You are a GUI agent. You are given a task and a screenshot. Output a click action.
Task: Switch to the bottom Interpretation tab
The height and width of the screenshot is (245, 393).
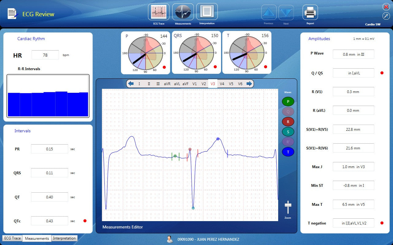point(64,238)
